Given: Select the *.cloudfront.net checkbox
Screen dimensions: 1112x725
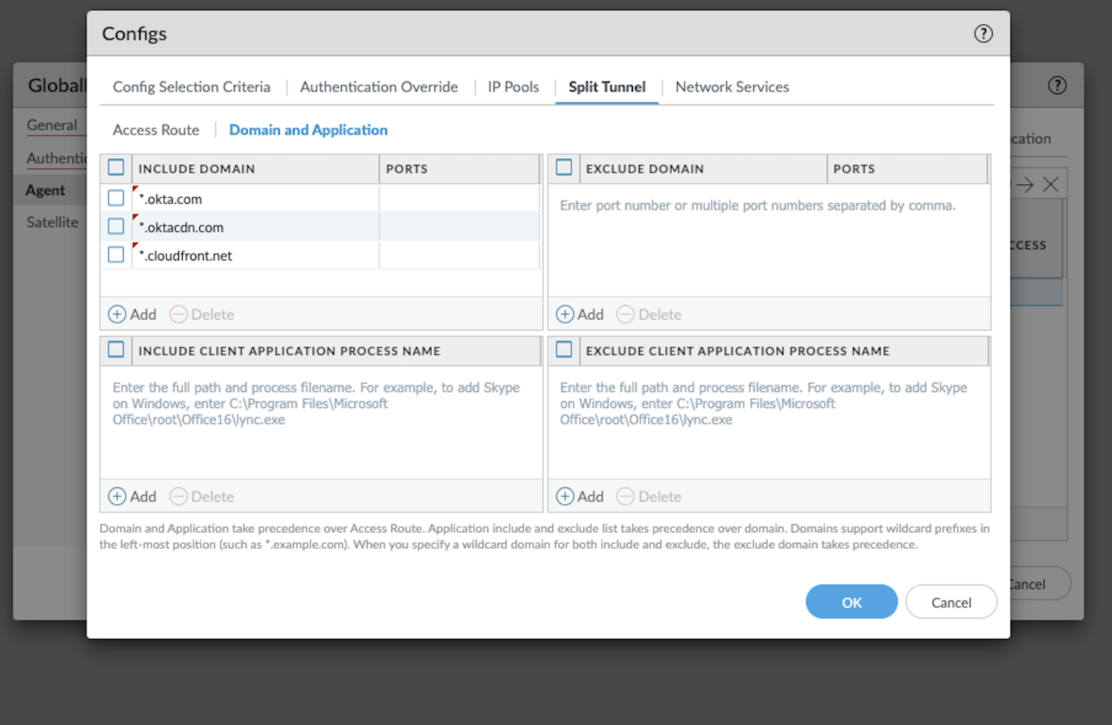Looking at the screenshot, I should [x=116, y=255].
